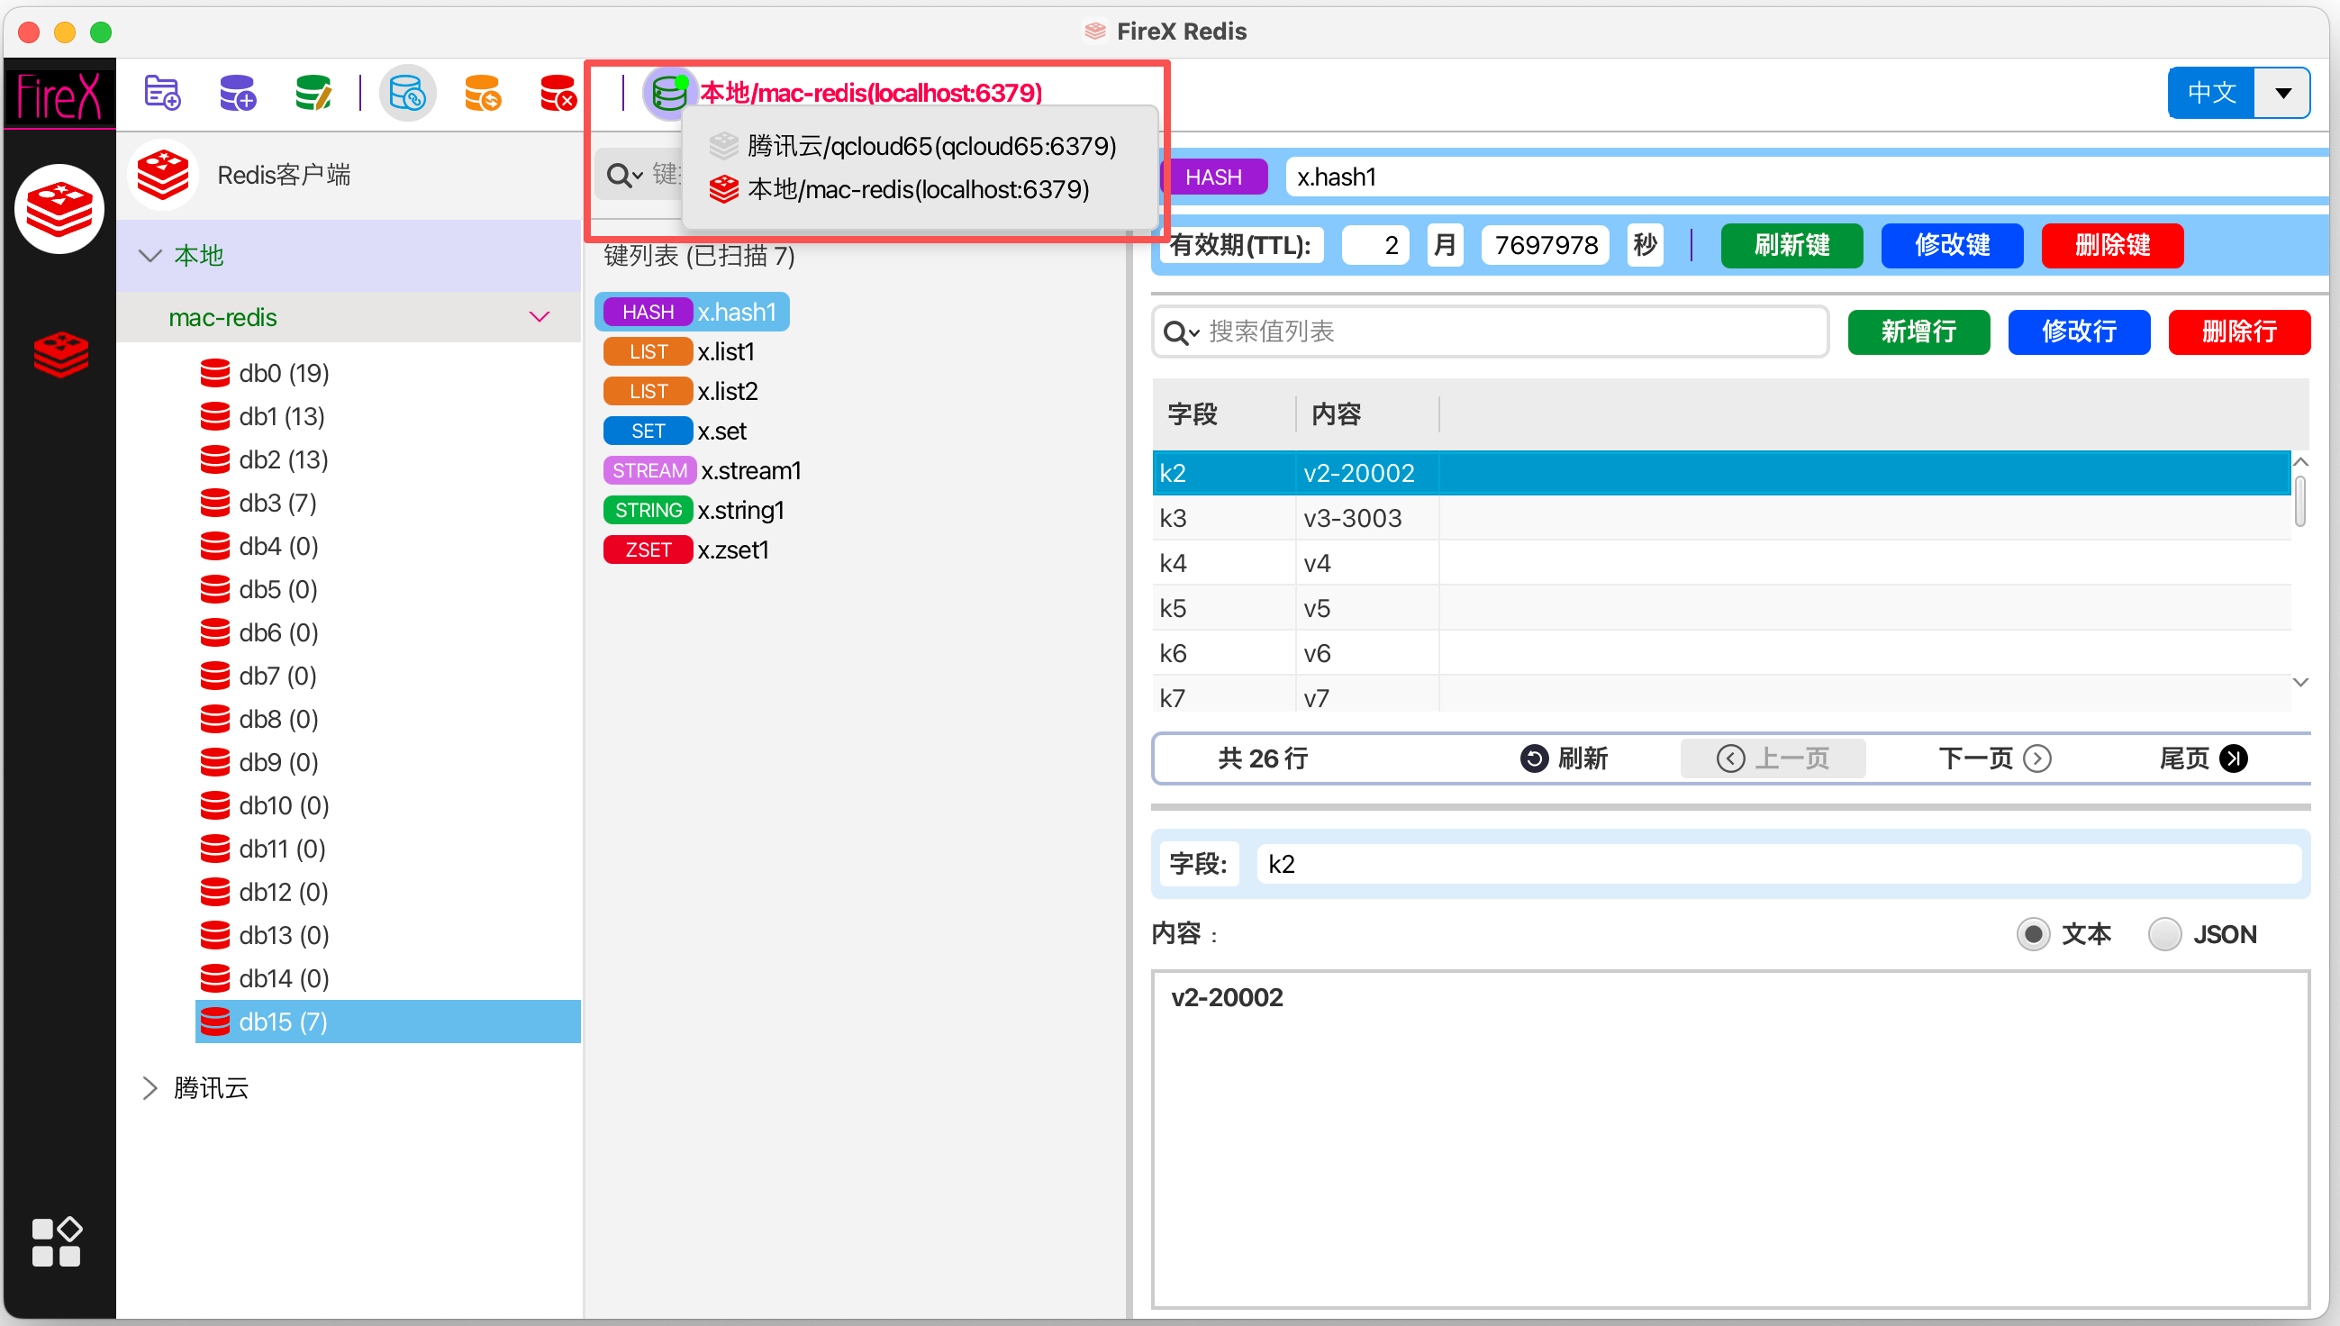2340x1326 pixels.
Task: Toggle the mac-redis connection chevron
Action: click(539, 317)
